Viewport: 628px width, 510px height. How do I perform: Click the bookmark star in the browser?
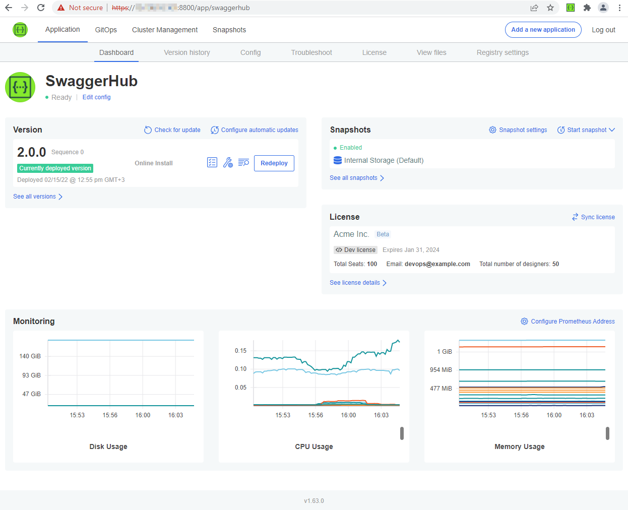550,8
